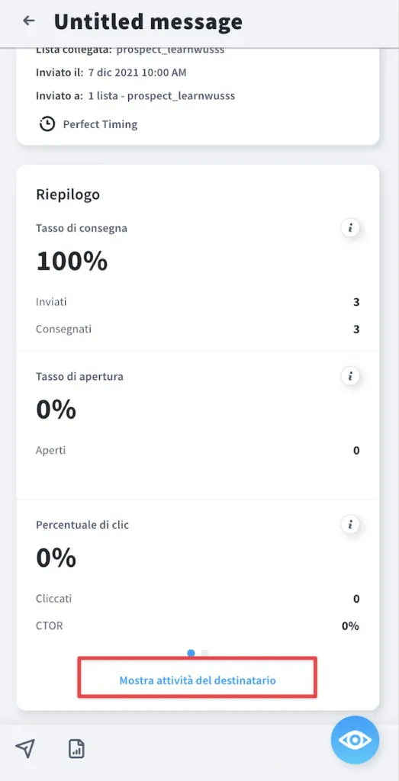
Task: Switch to the second page dot
Action: coord(204,653)
